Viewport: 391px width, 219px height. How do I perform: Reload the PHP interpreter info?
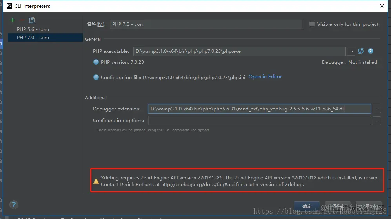click(x=361, y=51)
